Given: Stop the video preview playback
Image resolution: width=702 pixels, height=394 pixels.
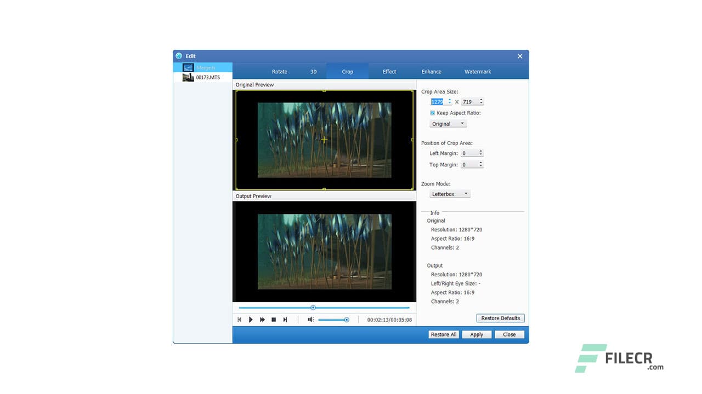Looking at the screenshot, I should [274, 320].
